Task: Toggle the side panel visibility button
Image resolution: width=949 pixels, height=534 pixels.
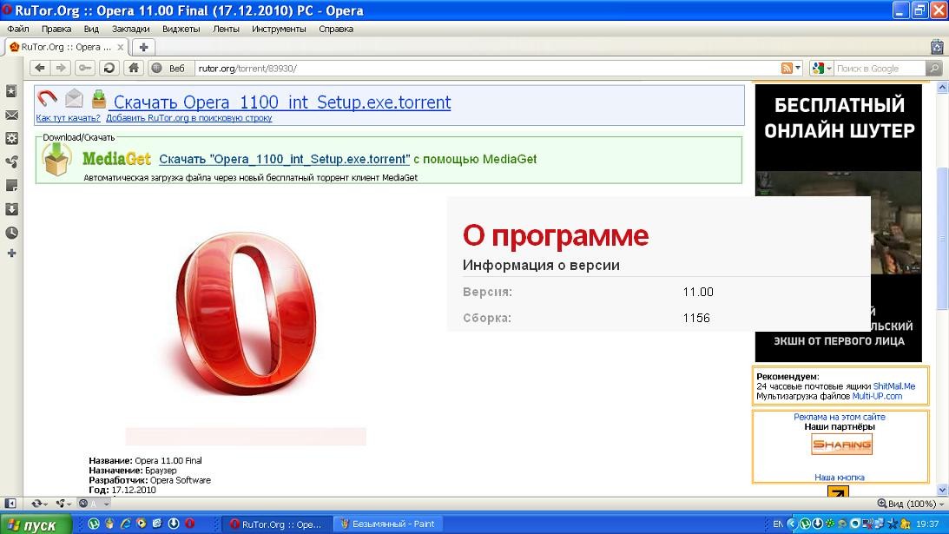Action: 11,503
